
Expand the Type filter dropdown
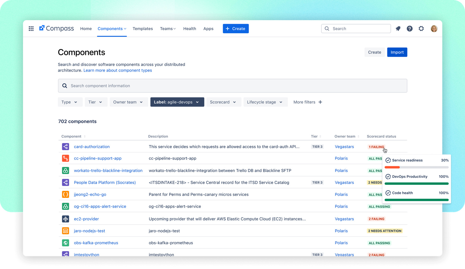coord(70,102)
